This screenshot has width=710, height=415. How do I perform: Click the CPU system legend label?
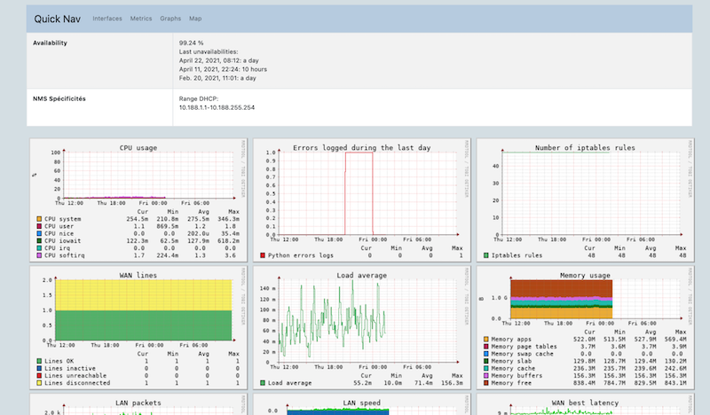[62, 219]
